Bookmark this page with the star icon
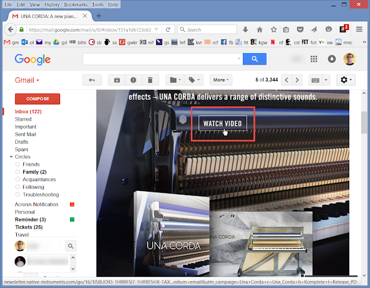The width and height of the screenshot is (370, 288). [x=273, y=29]
